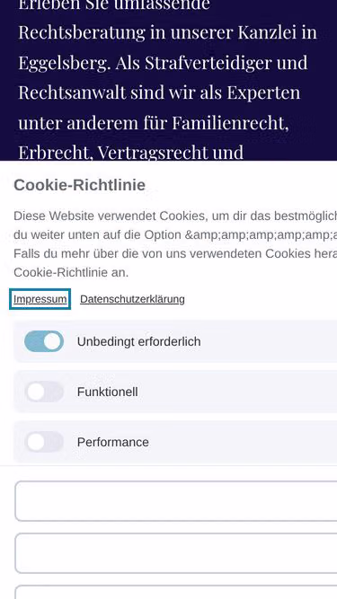Toggle the Unbedingt erforderlich switch
Screen dimensions: 337x599
click(x=44, y=341)
